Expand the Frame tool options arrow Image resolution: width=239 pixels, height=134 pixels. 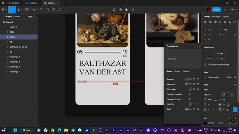pos(22,10)
